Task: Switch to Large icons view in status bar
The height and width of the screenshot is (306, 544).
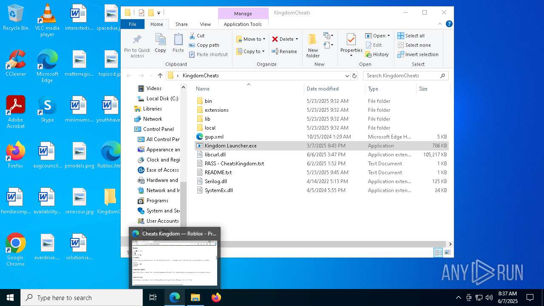Action: tap(447, 252)
